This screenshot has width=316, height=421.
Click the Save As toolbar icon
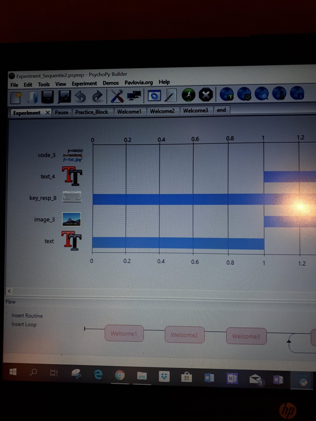64,96
